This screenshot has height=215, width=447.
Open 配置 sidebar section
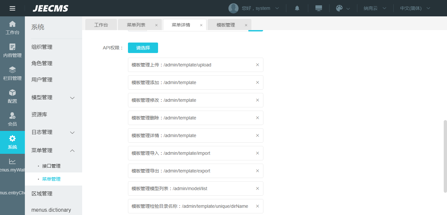point(12,97)
